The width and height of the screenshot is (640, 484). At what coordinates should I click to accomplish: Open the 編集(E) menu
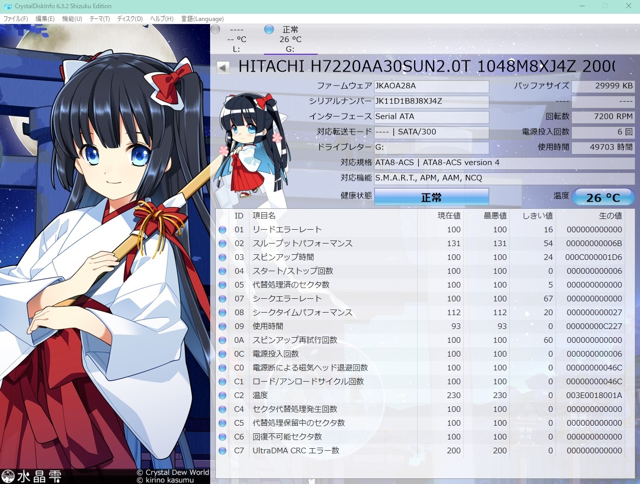[45, 19]
